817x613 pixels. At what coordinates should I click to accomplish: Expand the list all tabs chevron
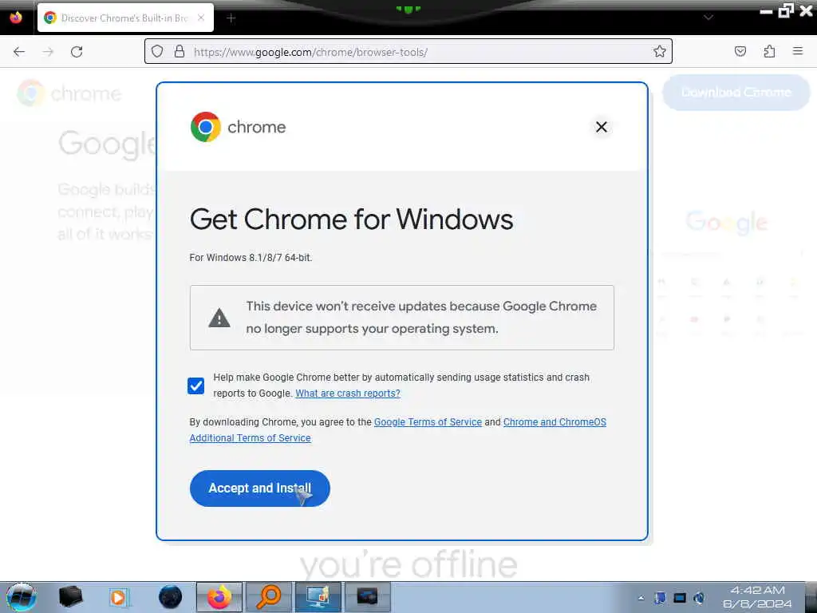tap(708, 18)
